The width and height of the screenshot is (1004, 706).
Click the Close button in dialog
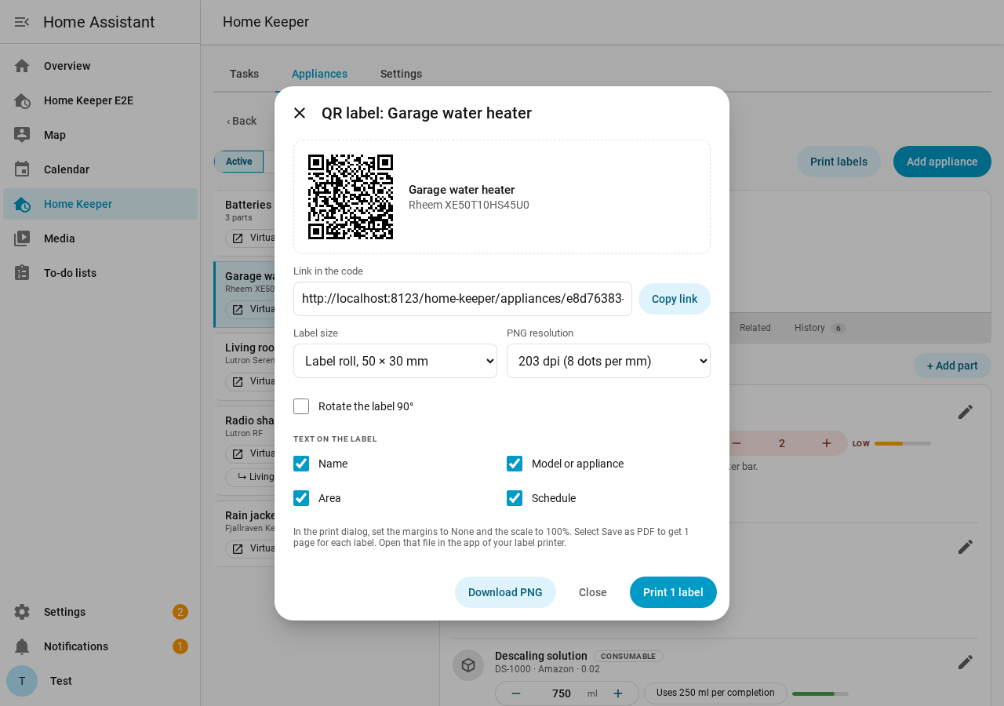593,592
